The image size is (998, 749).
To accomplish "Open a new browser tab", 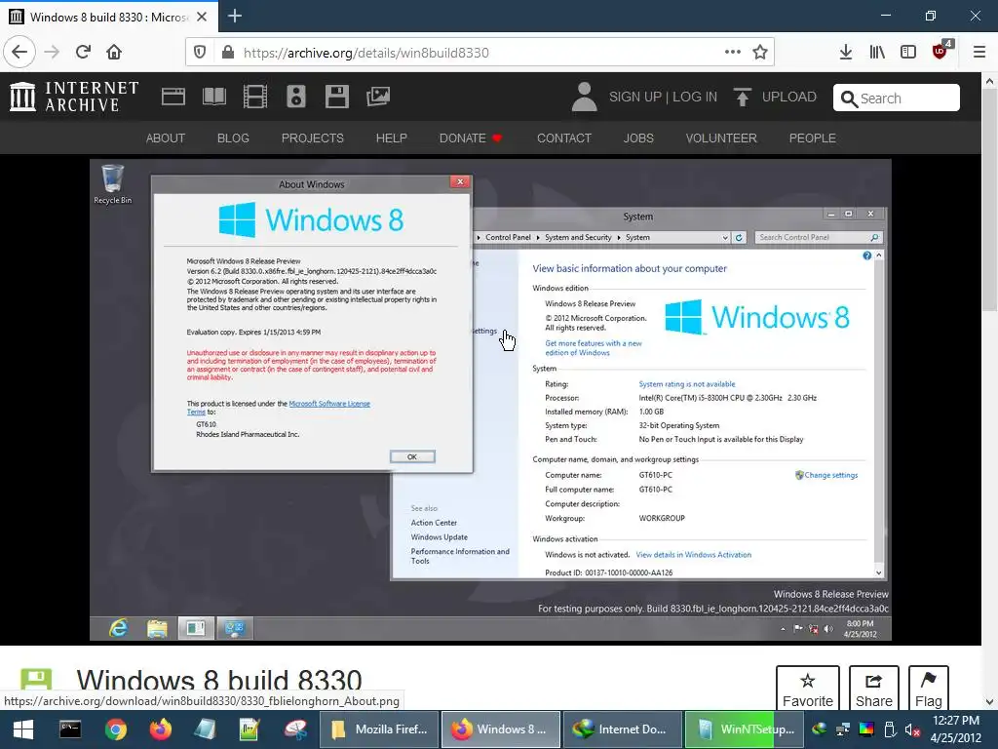I will (x=235, y=16).
